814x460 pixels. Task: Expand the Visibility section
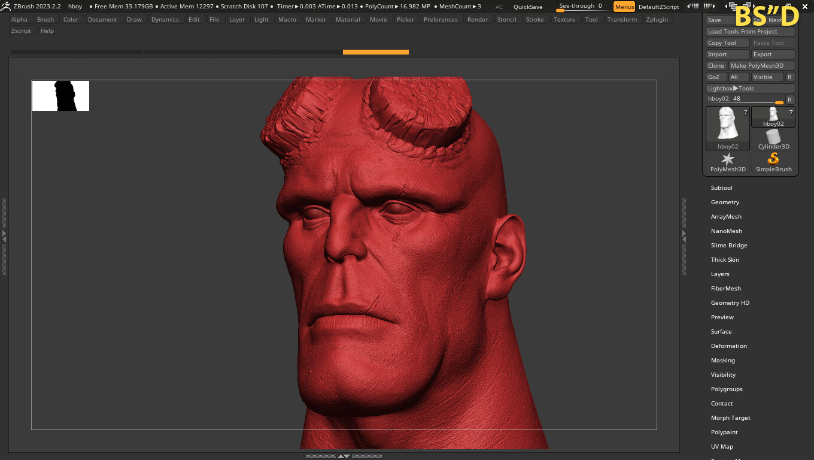point(723,375)
